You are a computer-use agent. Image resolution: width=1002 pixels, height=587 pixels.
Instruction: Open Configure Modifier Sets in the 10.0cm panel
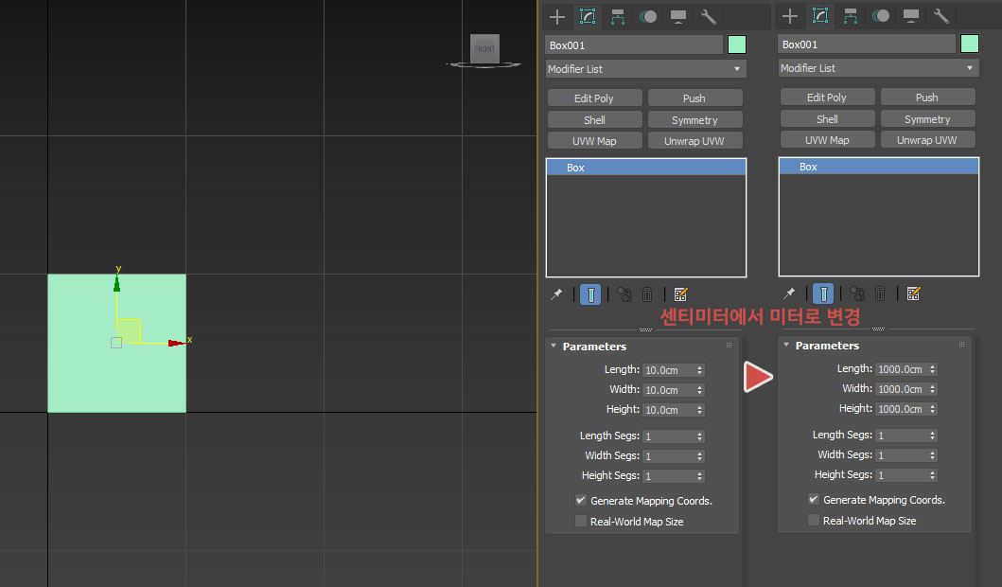click(x=680, y=294)
